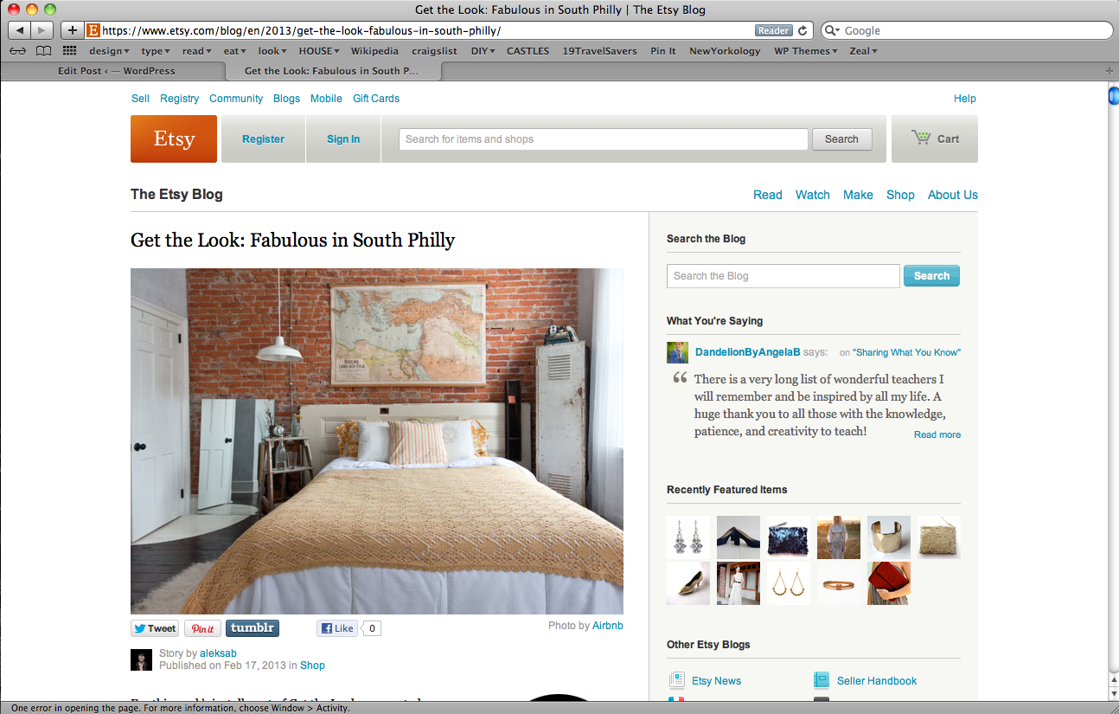
Task: Reload page with the refresh icon
Action: [x=802, y=30]
